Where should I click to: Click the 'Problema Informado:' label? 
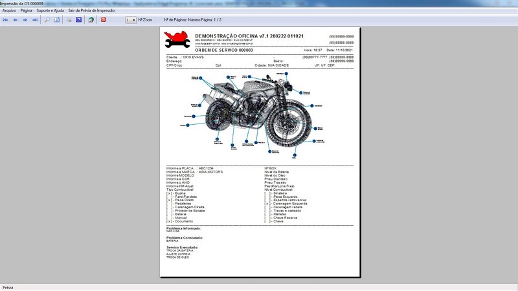[184, 228]
